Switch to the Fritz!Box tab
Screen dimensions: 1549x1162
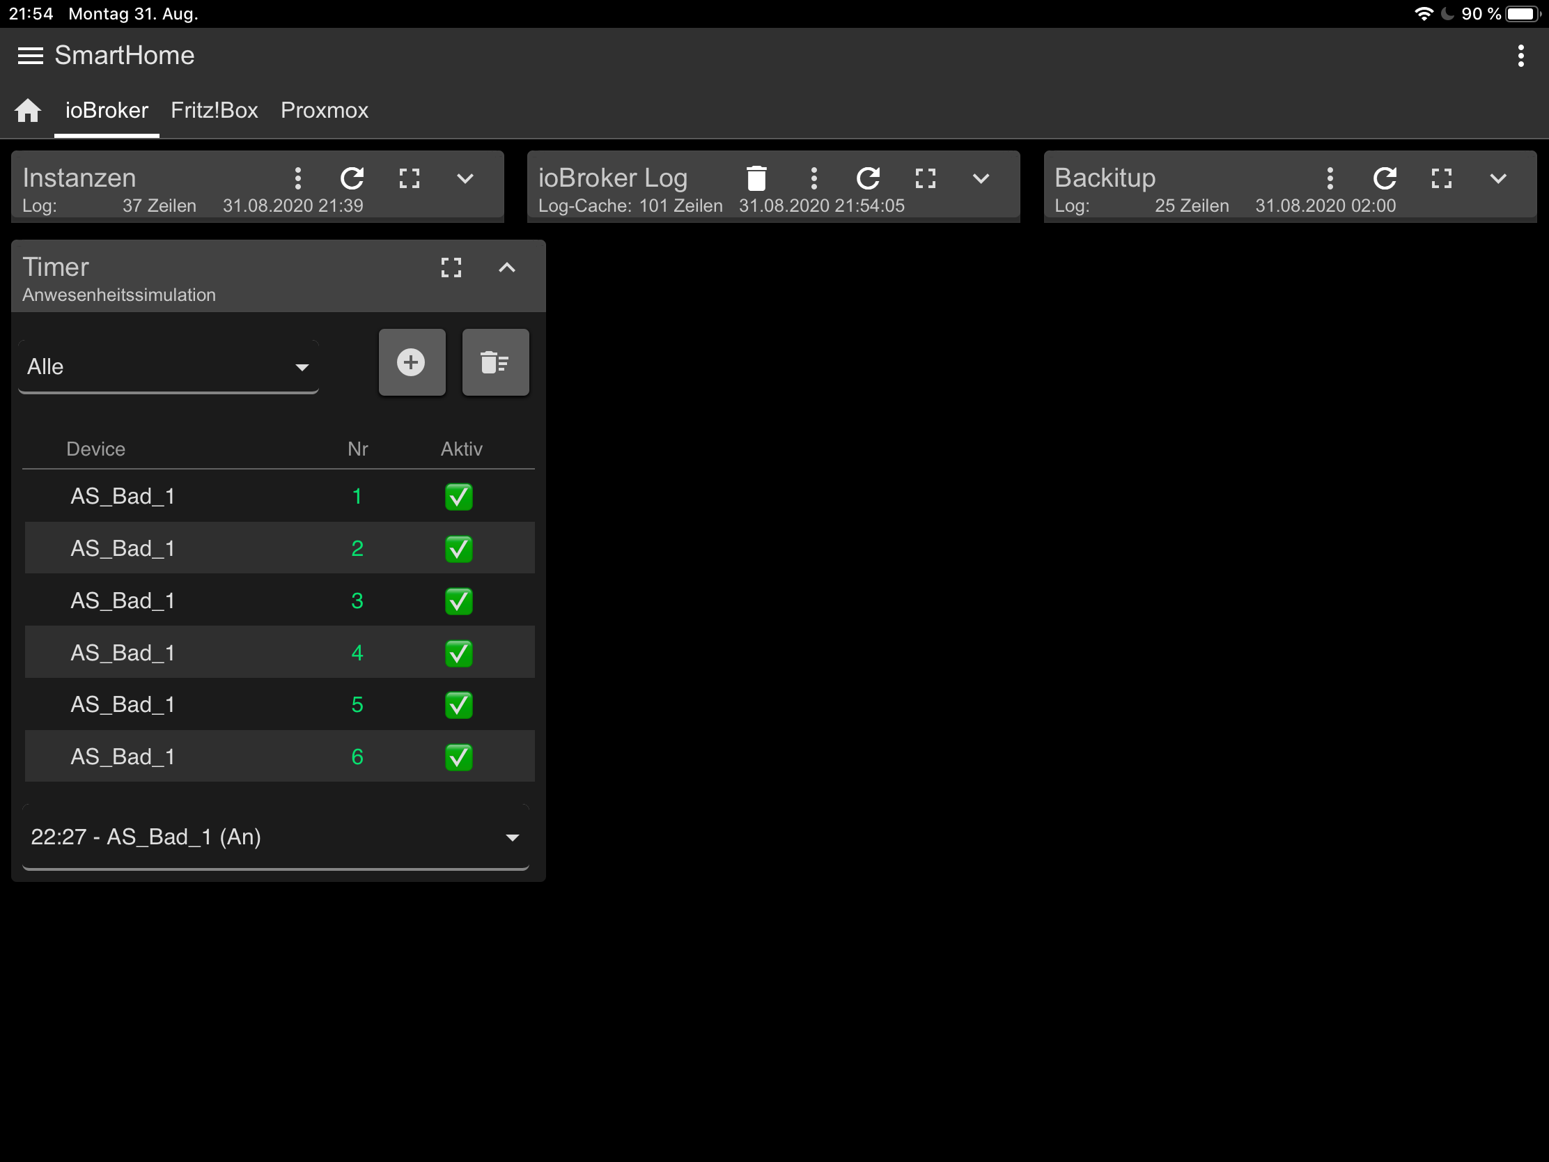[215, 111]
